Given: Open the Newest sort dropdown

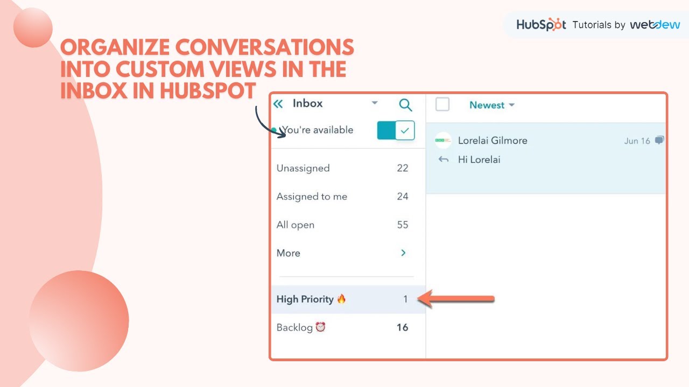Looking at the screenshot, I should pos(492,105).
